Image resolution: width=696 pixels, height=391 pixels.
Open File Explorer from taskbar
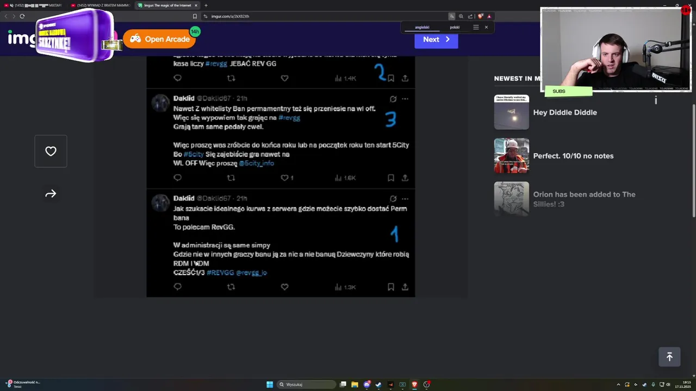pyautogui.click(x=355, y=384)
